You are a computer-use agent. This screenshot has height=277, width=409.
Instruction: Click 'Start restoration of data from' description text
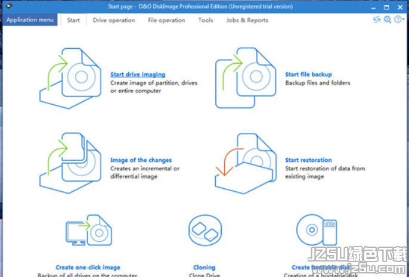pyautogui.click(x=325, y=169)
